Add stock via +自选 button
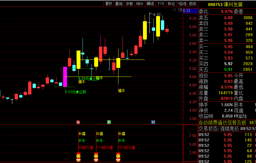256x163 pixels. point(182,4)
